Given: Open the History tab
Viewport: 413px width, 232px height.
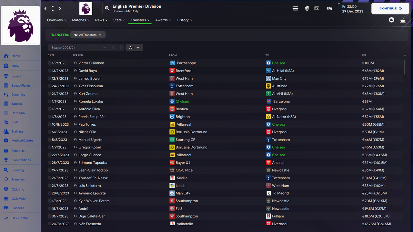Looking at the screenshot, I should click(184, 20).
